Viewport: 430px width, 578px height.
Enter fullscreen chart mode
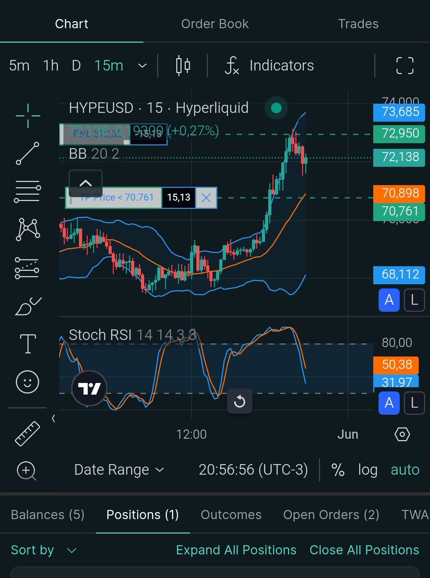(x=404, y=66)
